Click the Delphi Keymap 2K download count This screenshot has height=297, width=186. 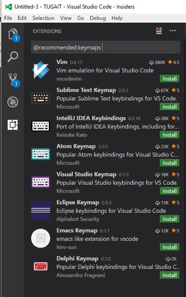171,259
